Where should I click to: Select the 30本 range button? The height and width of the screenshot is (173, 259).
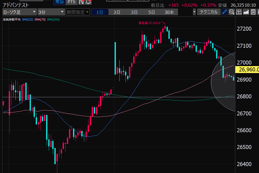(169, 12)
